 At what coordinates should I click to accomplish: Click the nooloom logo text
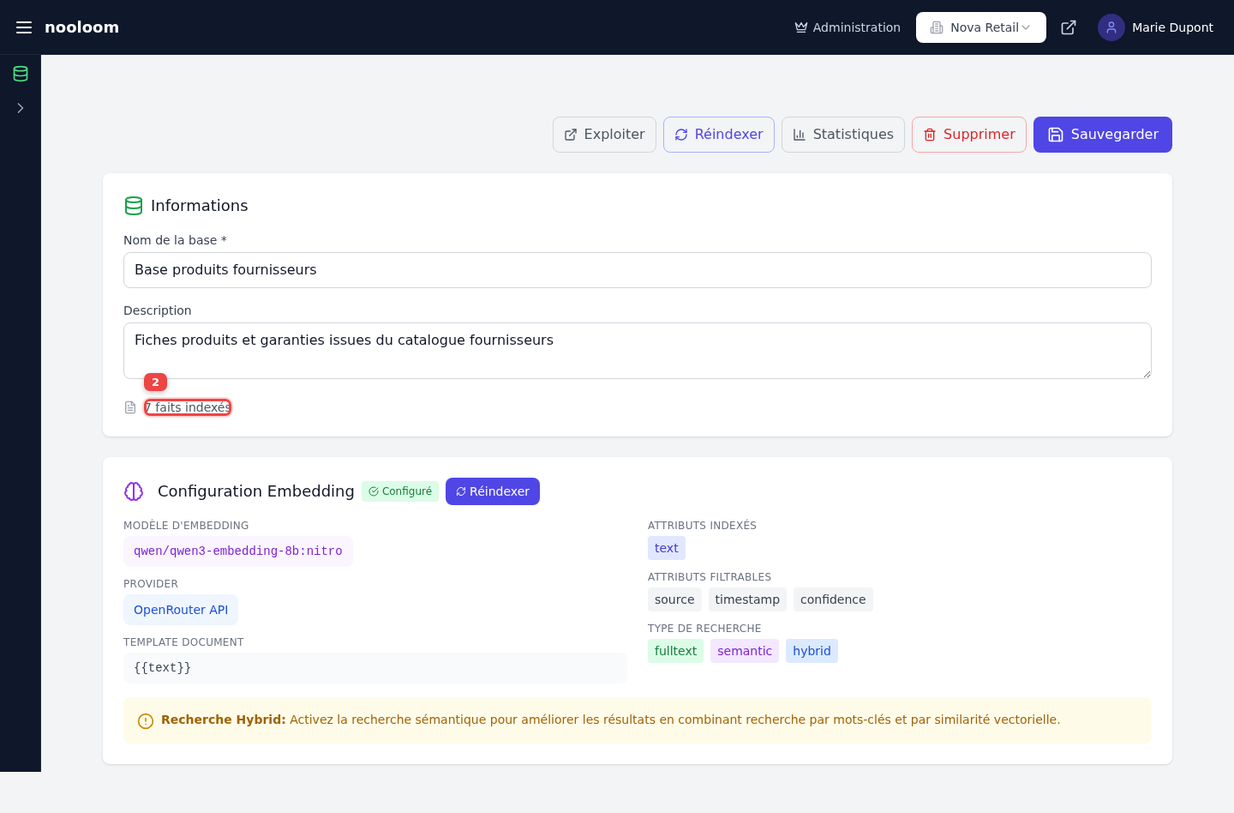[81, 27]
